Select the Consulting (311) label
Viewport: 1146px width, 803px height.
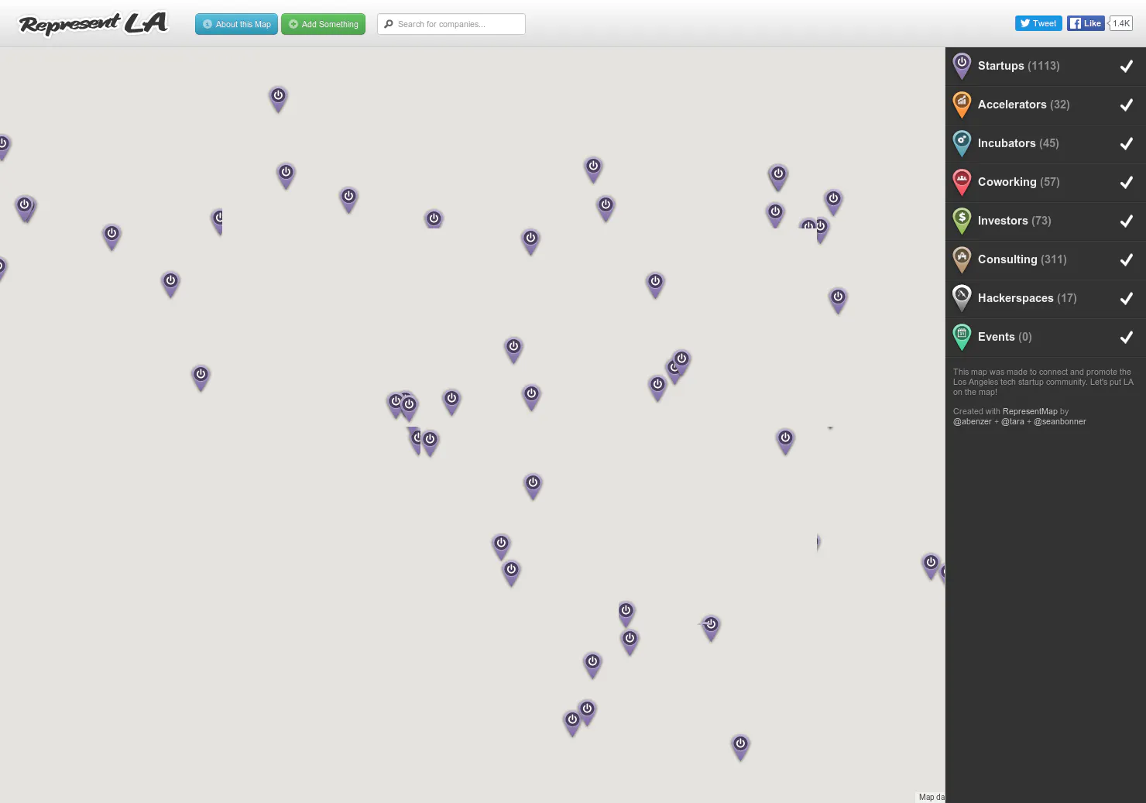(1022, 259)
